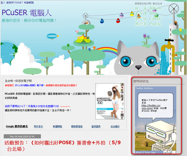Open the 相簿 Album page
This screenshot has width=187, height=156.
point(148,8)
